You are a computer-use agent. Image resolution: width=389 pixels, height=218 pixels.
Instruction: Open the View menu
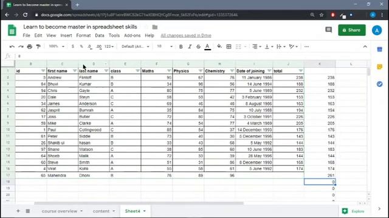click(x=51, y=36)
